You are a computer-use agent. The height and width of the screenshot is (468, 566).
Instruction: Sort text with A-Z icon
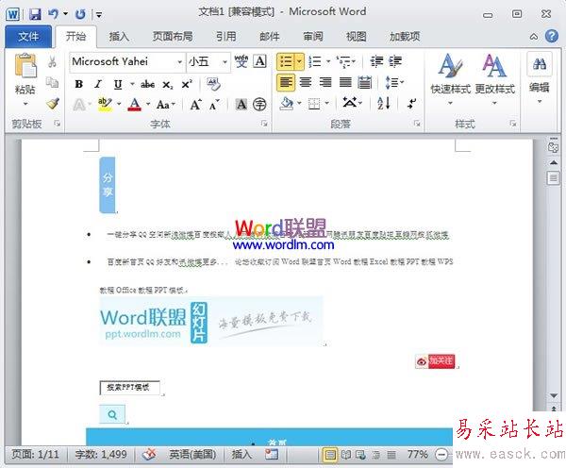click(384, 104)
